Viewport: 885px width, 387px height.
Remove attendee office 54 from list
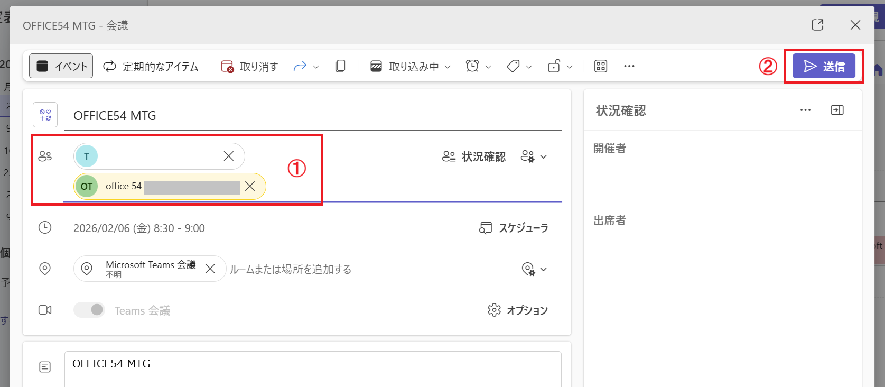[x=250, y=186]
